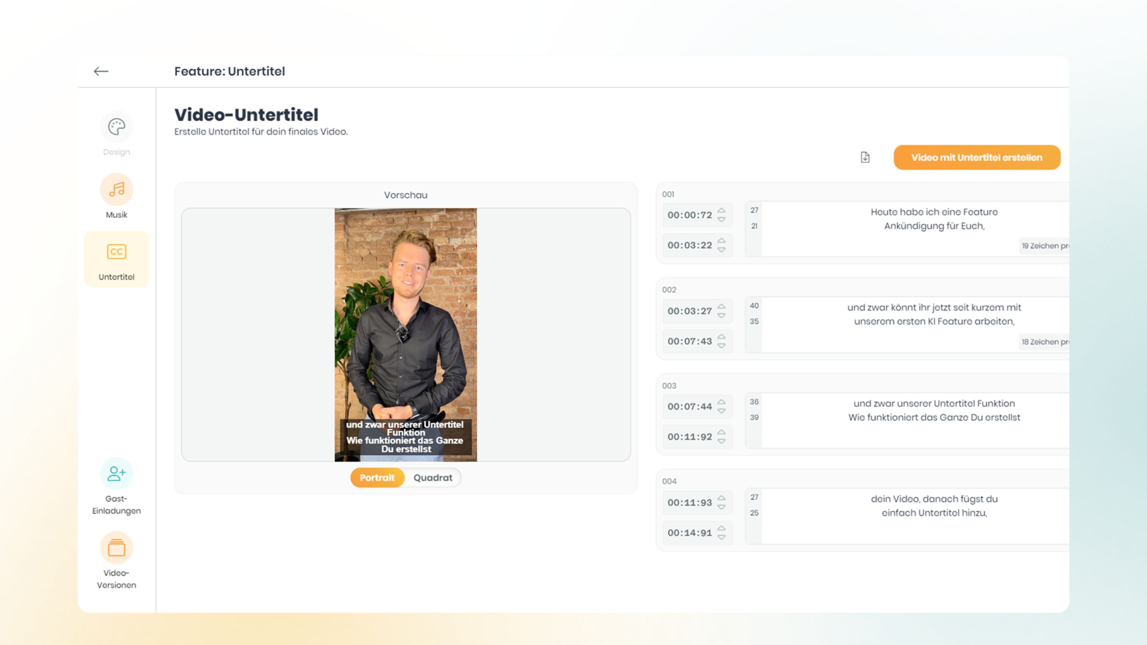Click the video preview thumbnail
1147x645 pixels.
click(x=405, y=334)
